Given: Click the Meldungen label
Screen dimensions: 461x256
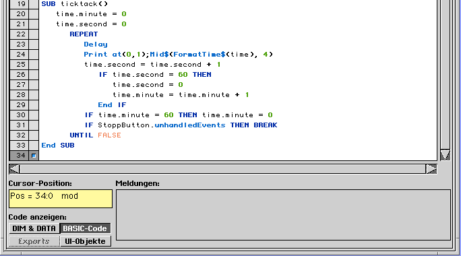Looking at the screenshot, I should coord(137,183).
